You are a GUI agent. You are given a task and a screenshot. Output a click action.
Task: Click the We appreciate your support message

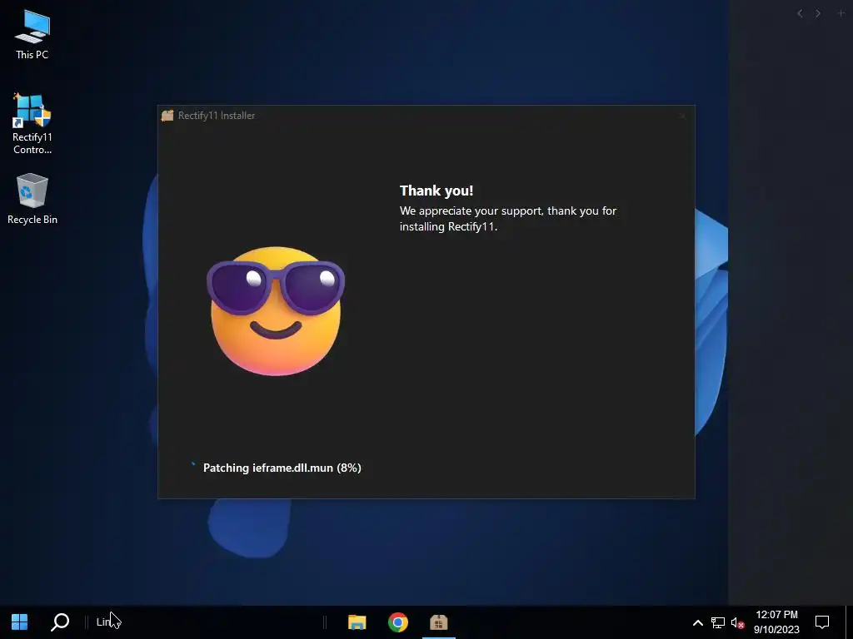[x=508, y=219]
